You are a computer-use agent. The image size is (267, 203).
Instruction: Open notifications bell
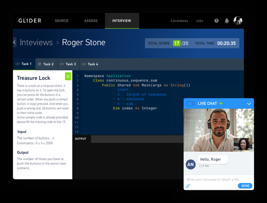[227, 21]
